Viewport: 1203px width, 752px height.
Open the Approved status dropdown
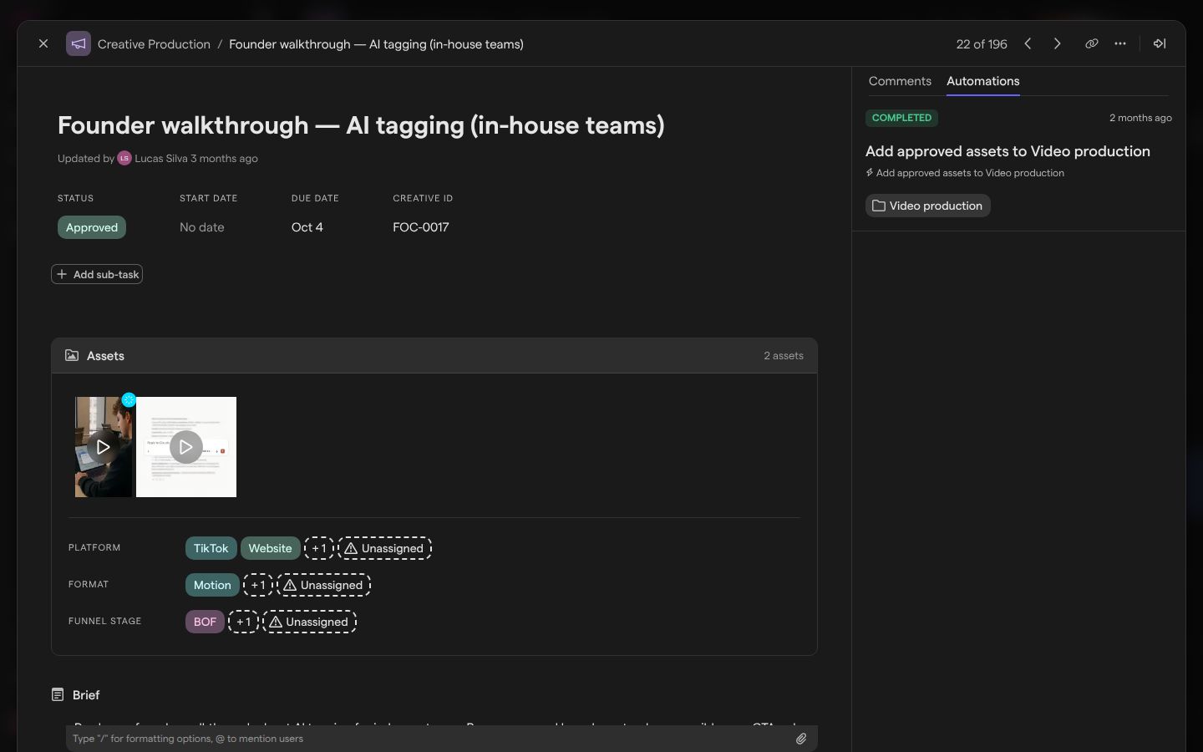pyautogui.click(x=92, y=227)
